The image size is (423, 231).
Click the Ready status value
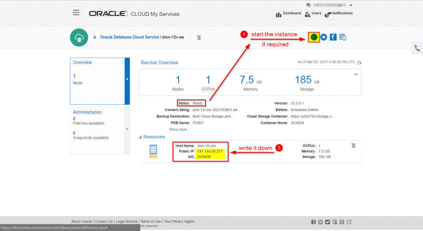point(198,103)
